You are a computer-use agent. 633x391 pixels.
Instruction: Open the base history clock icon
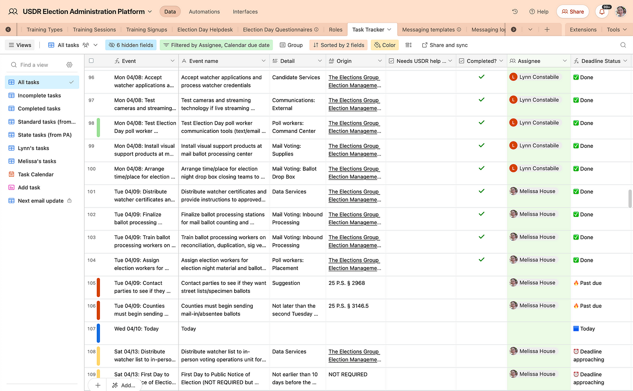(515, 12)
